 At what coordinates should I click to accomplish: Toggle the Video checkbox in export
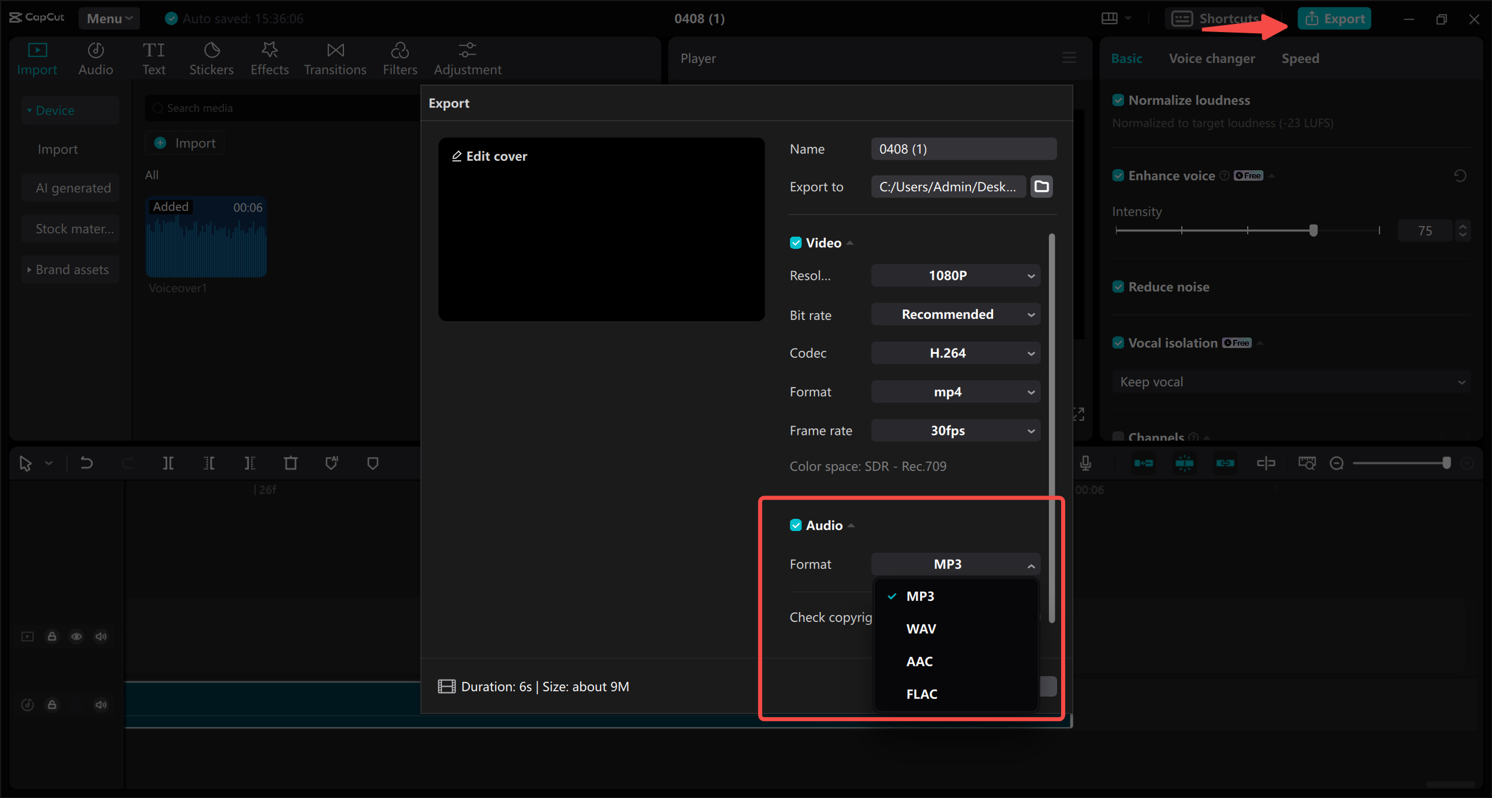[794, 242]
